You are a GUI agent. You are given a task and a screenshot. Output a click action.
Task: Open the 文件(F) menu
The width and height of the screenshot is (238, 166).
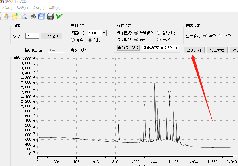(7, 8)
